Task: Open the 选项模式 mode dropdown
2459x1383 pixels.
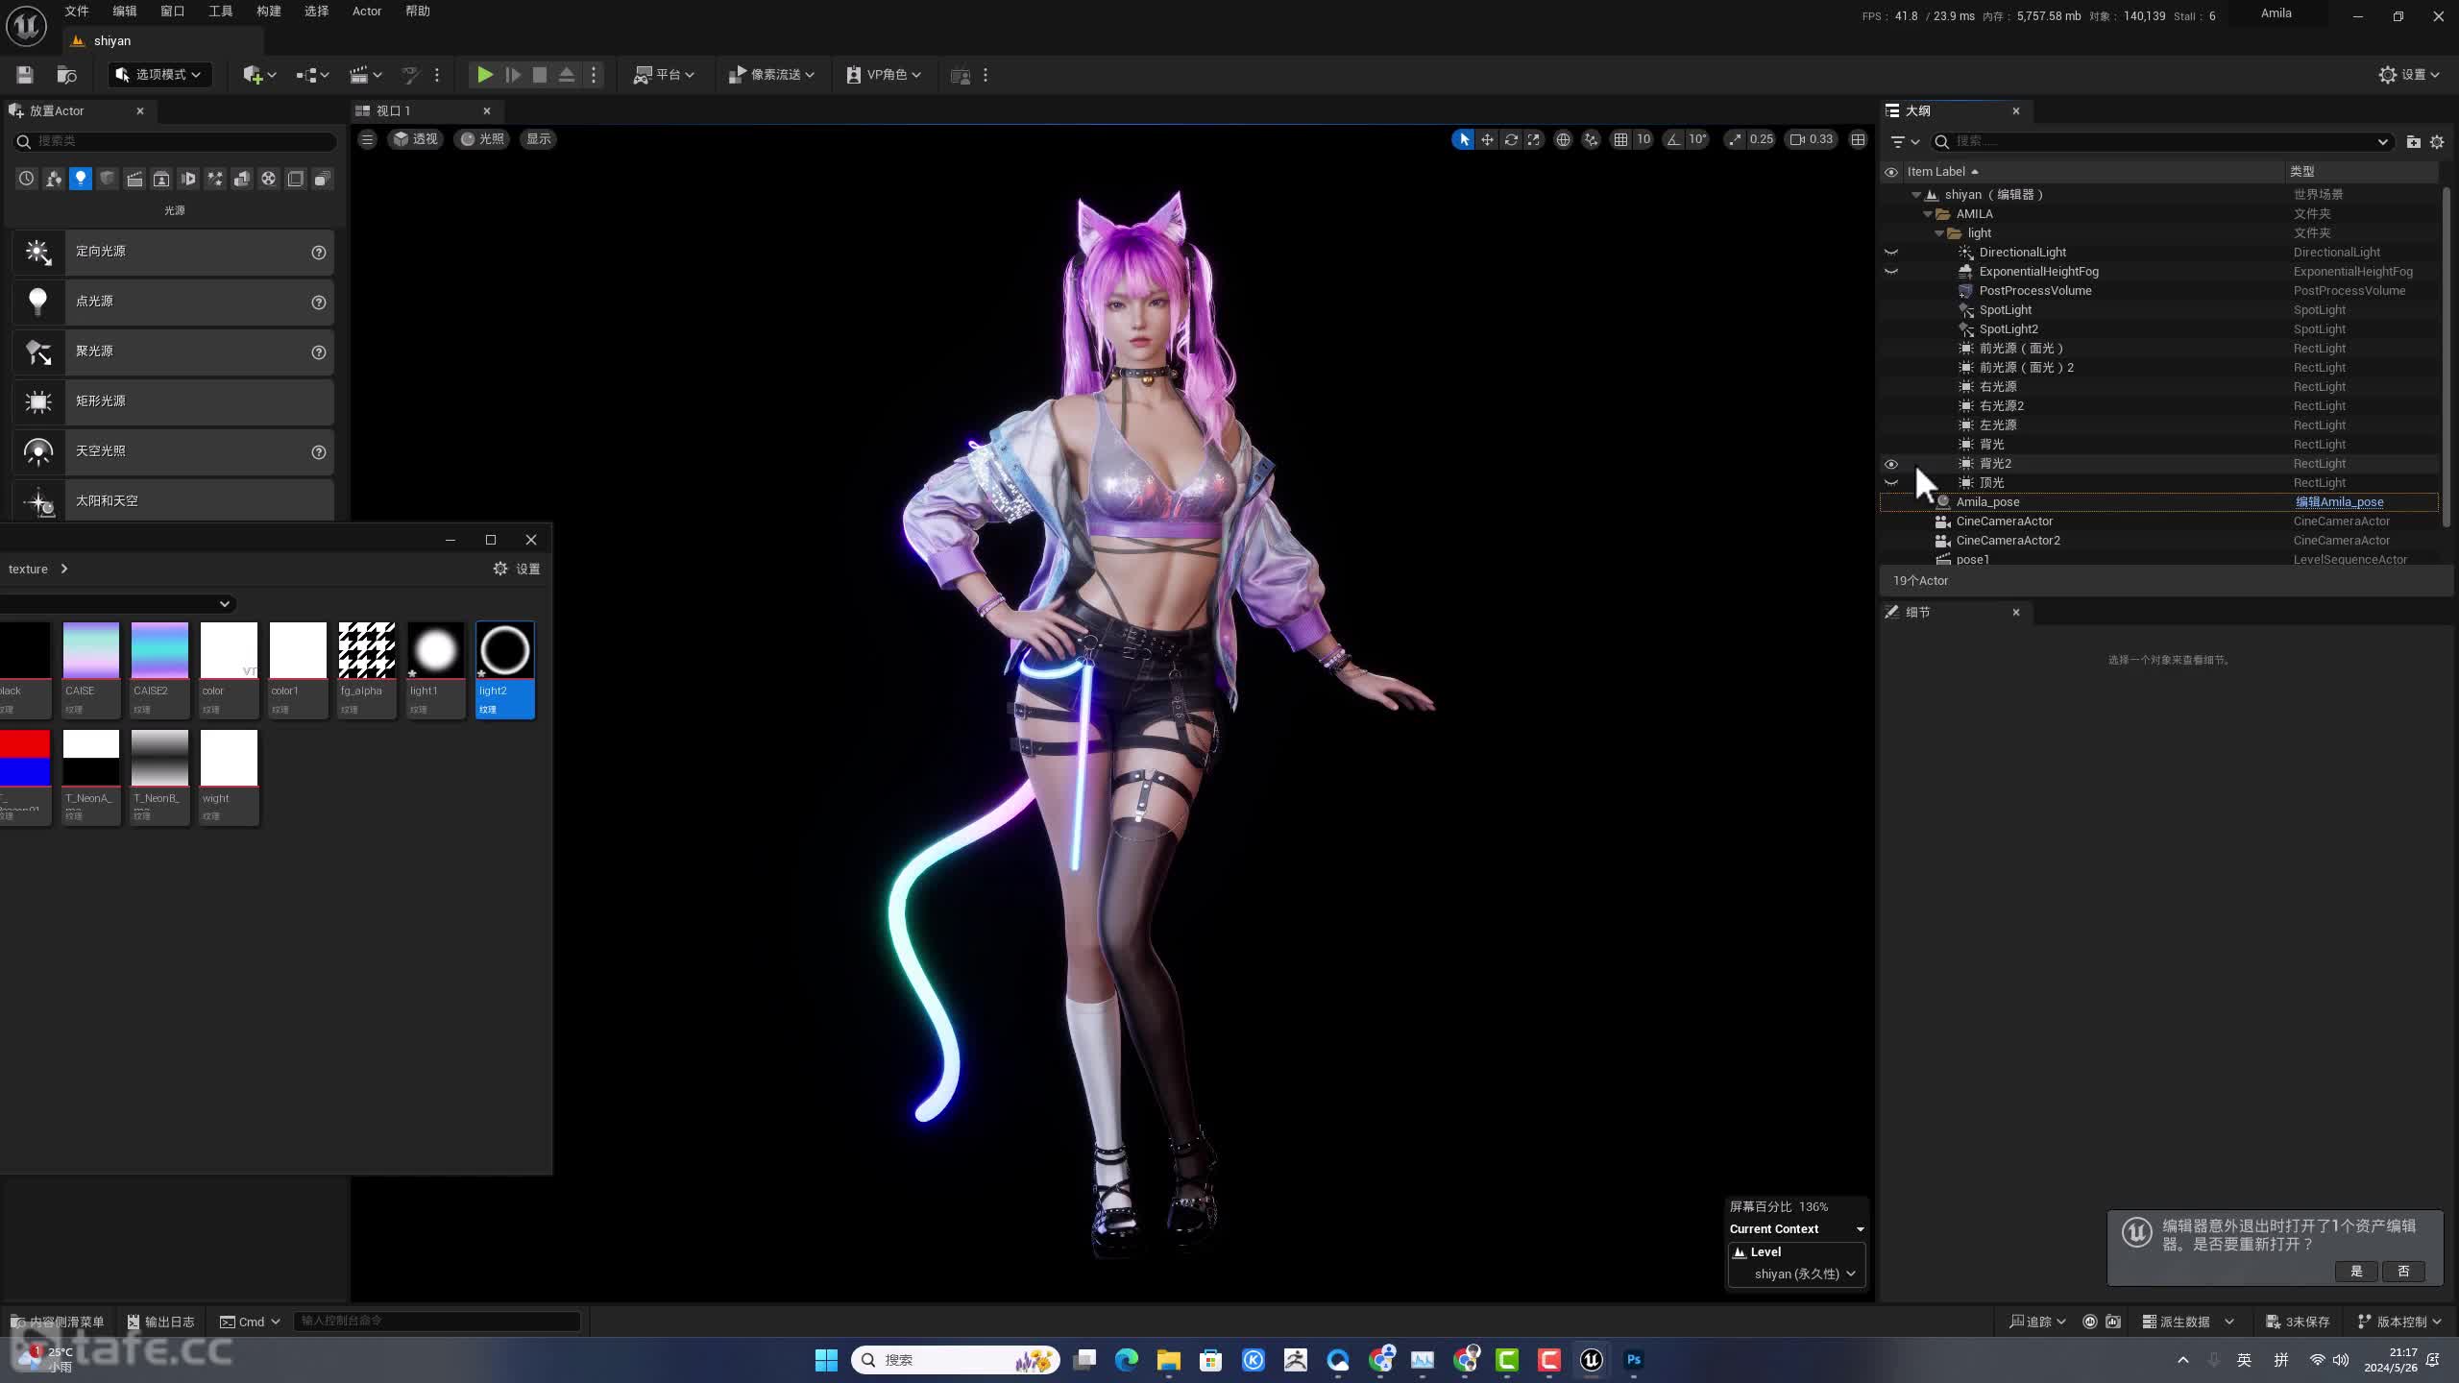Action: click(x=158, y=75)
